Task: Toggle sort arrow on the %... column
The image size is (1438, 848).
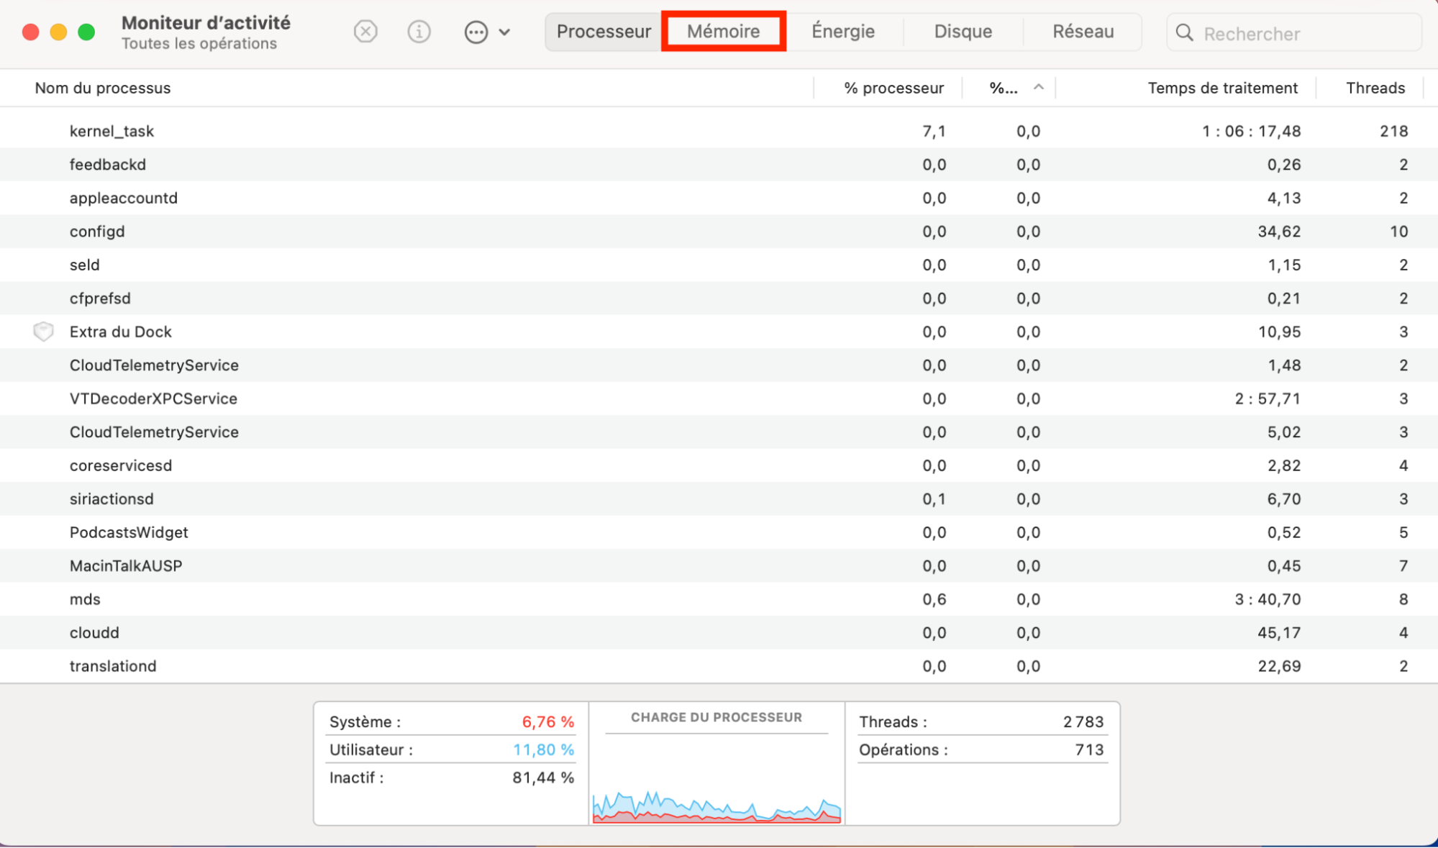Action: click(x=1038, y=87)
